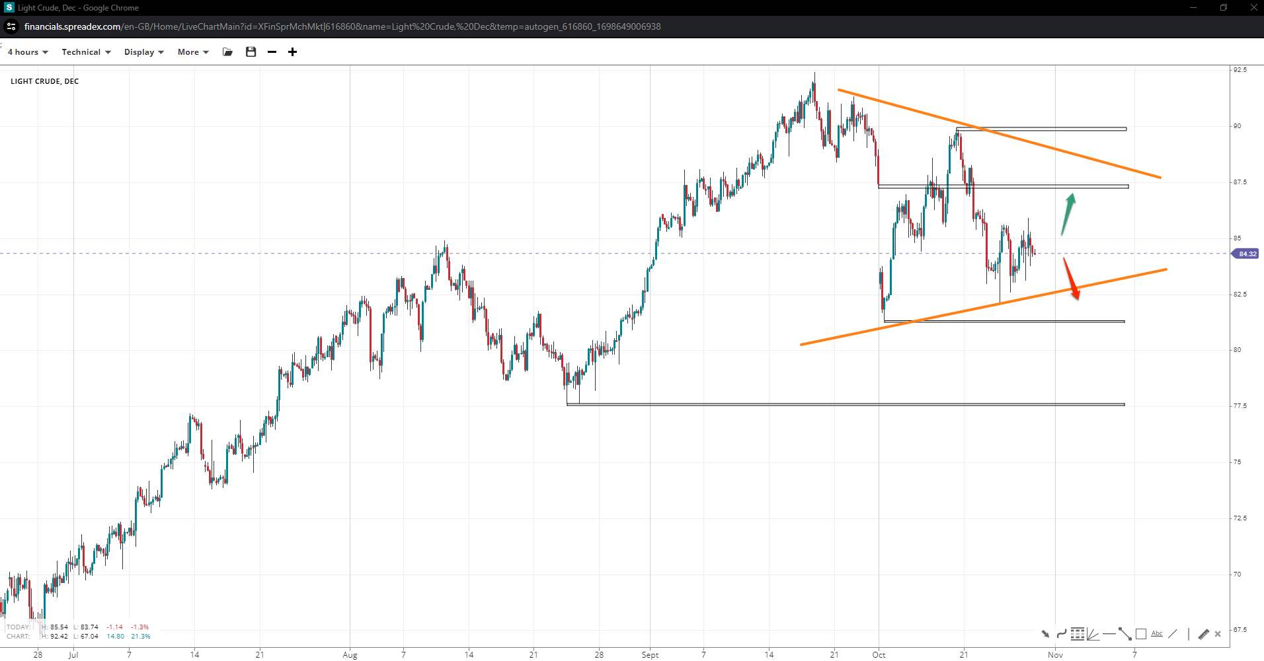The height and width of the screenshot is (661, 1264).
Task: Open the 4 hours timeframe dropdown
Action: [x=28, y=52]
